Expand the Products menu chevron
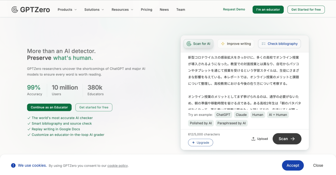 [x=75, y=10]
